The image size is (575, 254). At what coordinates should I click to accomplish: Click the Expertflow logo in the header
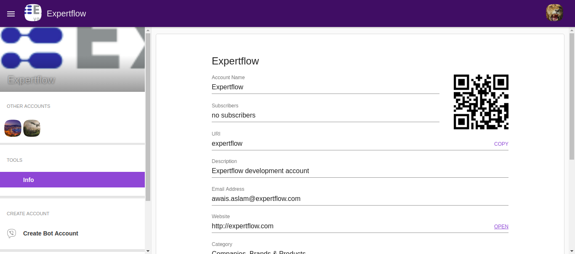(33, 13)
